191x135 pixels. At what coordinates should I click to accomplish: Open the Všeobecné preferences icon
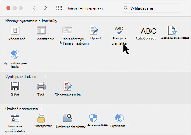[x=15, y=30]
